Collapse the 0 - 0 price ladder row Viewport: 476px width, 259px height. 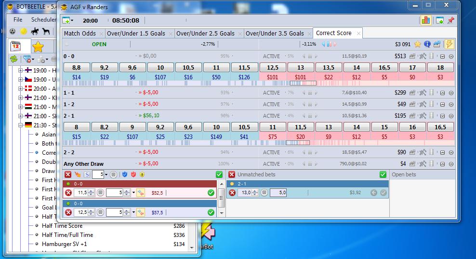[443, 56]
